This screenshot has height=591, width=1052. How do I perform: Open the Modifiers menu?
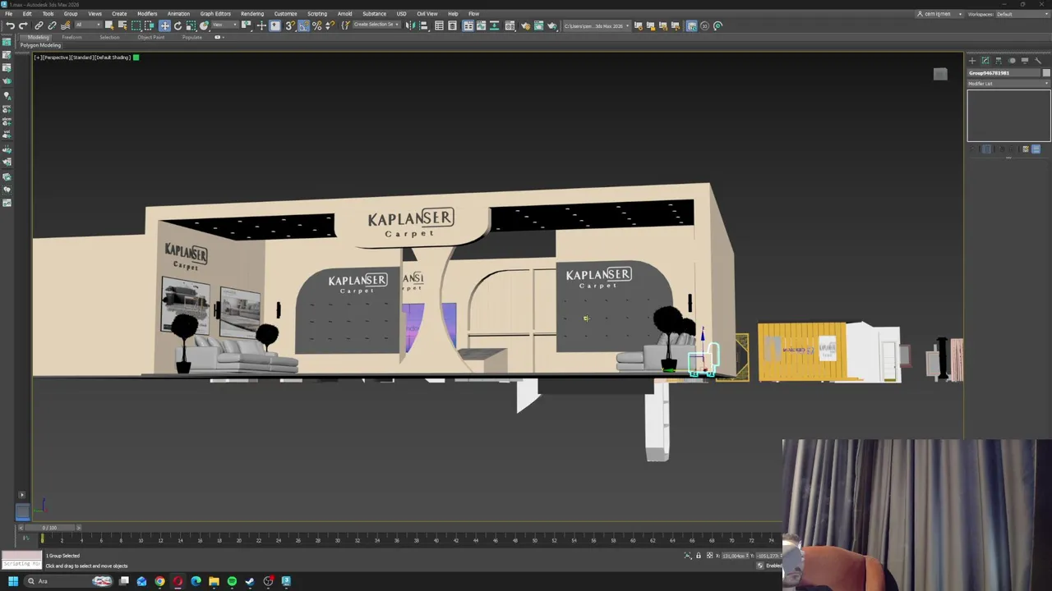[x=147, y=14]
